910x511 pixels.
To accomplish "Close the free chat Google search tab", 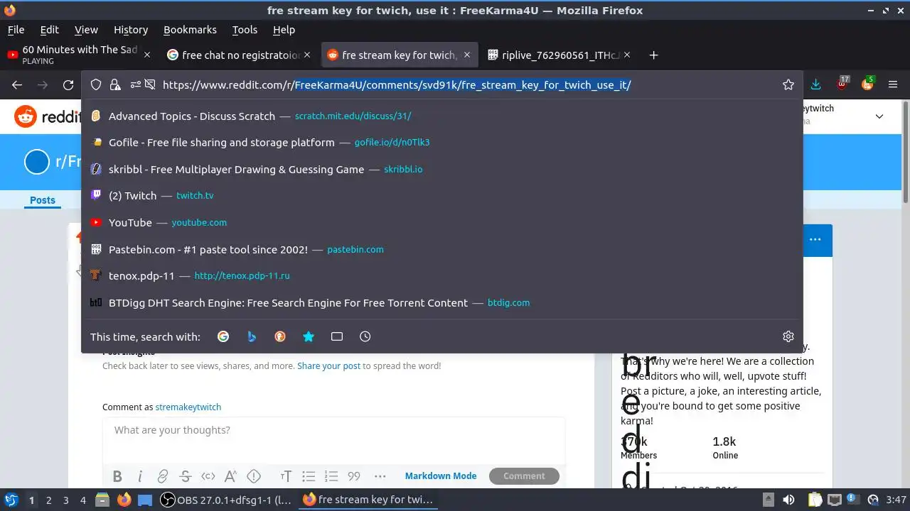I will (307, 55).
